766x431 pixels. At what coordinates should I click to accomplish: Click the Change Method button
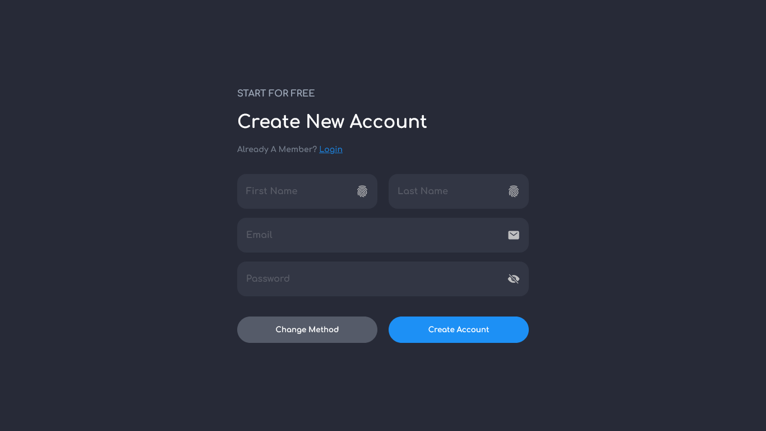point(307,329)
